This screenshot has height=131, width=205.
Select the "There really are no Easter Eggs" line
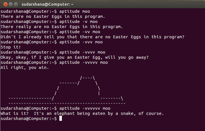[x=62, y=27]
